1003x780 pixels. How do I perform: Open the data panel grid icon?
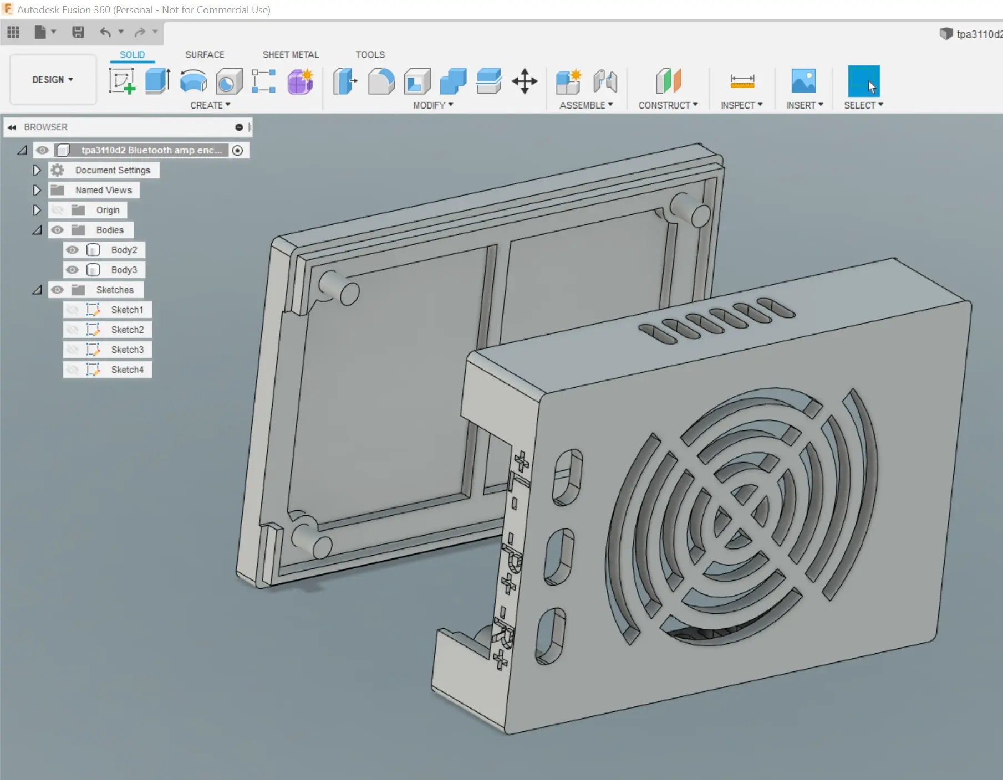coord(13,32)
